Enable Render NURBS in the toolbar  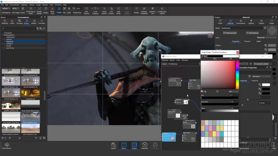click(x=39, y=10)
